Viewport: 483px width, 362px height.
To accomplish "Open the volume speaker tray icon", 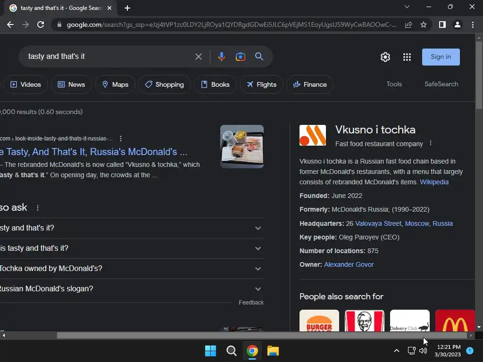I will click(x=423, y=351).
